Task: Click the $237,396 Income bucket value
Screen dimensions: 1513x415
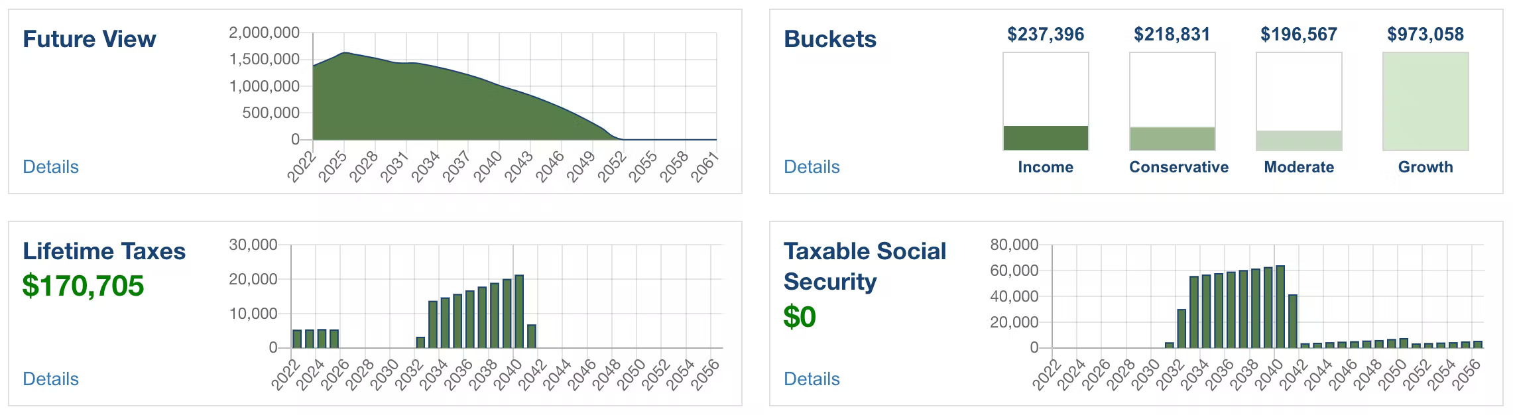Action: click(x=1045, y=32)
